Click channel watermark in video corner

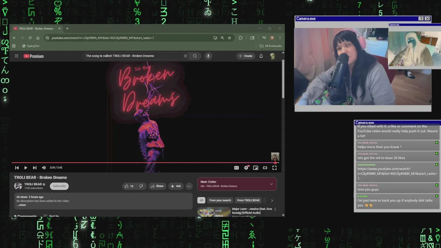click(x=275, y=157)
